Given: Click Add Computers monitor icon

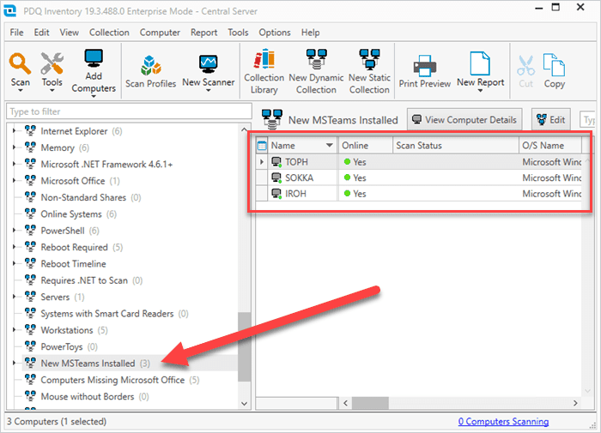Looking at the screenshot, I should click(x=94, y=58).
